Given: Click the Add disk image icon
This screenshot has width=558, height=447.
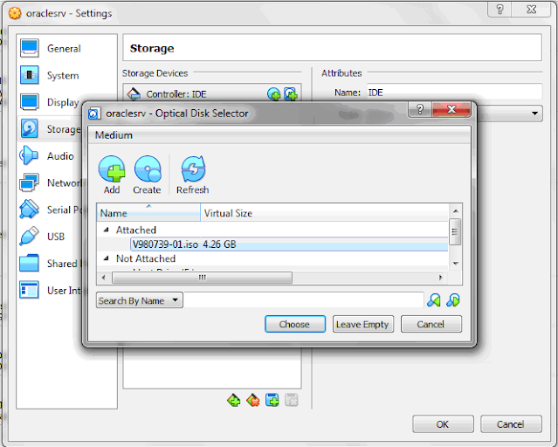Looking at the screenshot, I should pyautogui.click(x=112, y=175).
